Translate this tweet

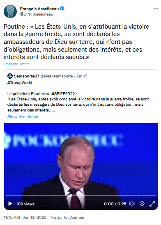tap(16, 64)
